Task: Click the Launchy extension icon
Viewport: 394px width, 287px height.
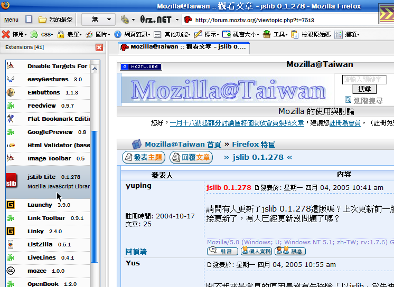Action: (11, 205)
